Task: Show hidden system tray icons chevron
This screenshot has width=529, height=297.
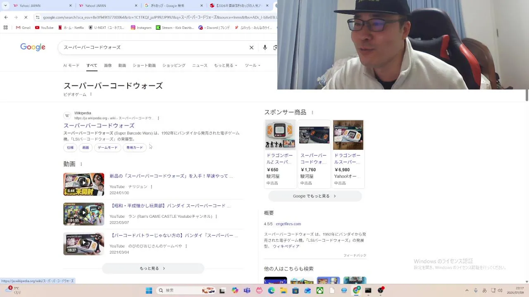Action: pyautogui.click(x=467, y=290)
